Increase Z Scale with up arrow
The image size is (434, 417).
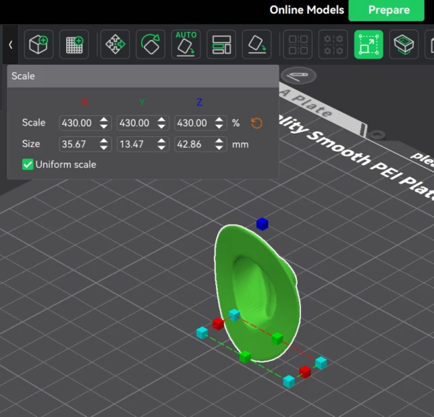219,119
